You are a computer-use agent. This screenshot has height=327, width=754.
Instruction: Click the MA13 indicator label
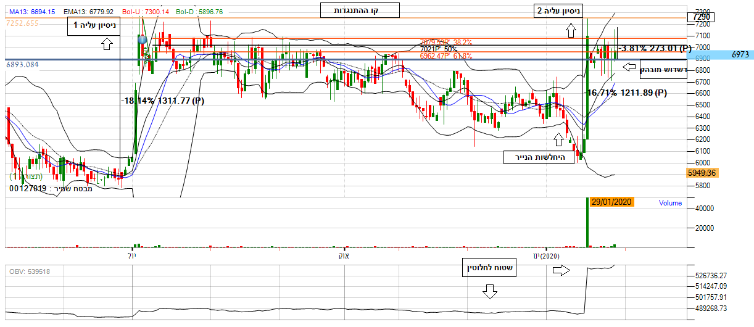(32, 12)
